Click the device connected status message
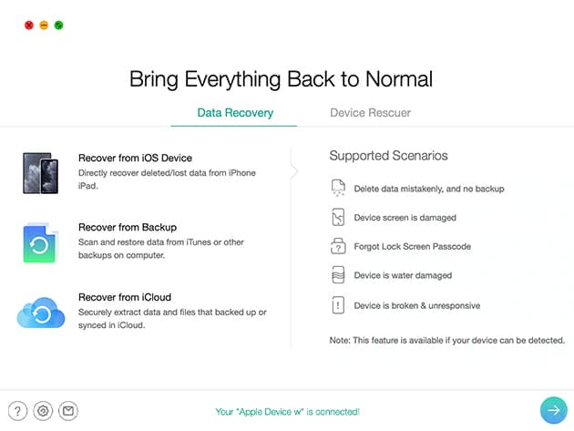Image resolution: width=574 pixels, height=431 pixels. point(287,411)
